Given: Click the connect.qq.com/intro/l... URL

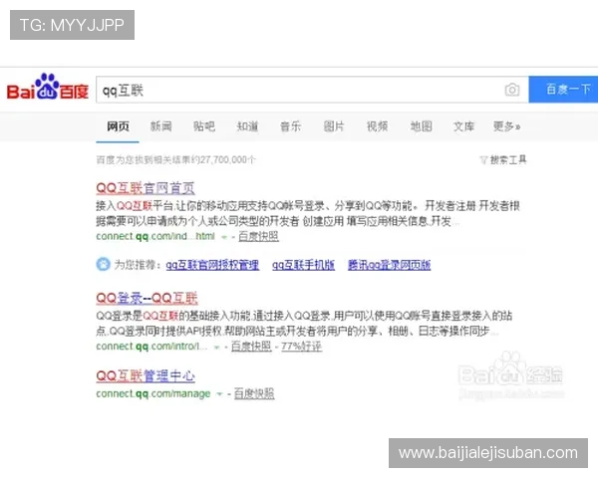Looking at the screenshot, I should pyautogui.click(x=151, y=347).
